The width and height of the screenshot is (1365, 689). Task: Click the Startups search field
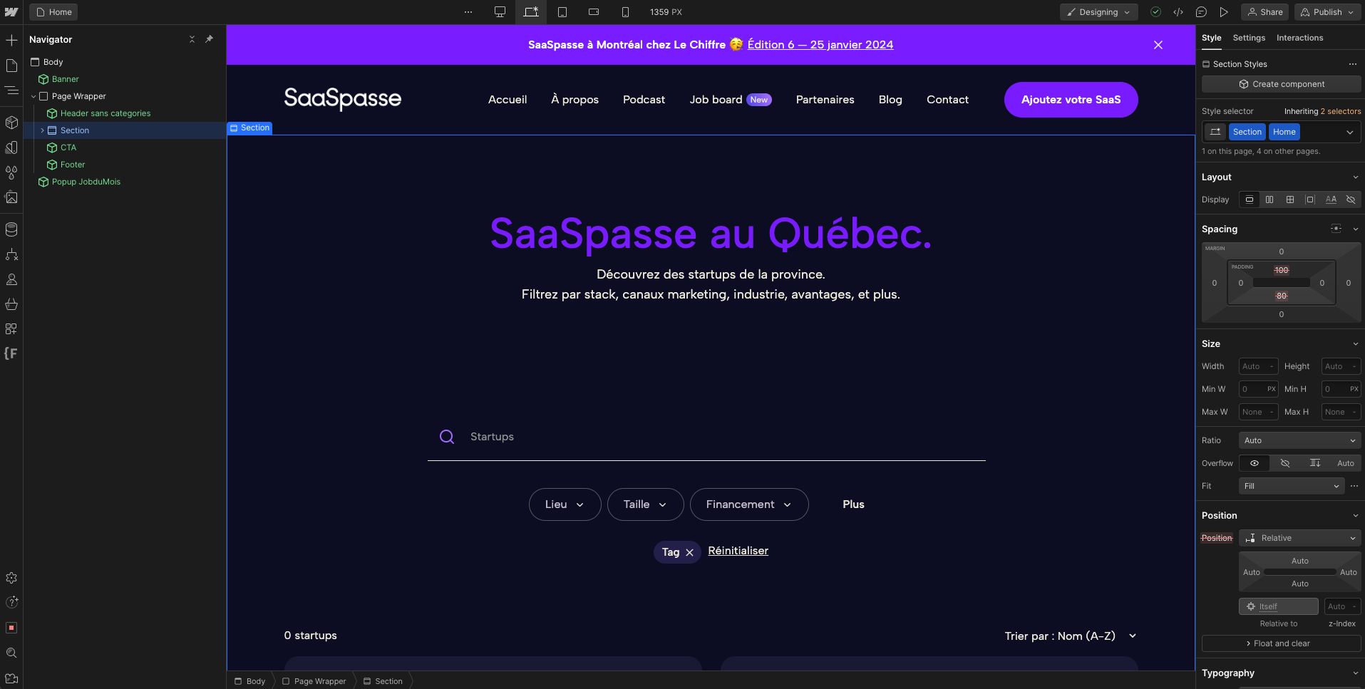706,437
